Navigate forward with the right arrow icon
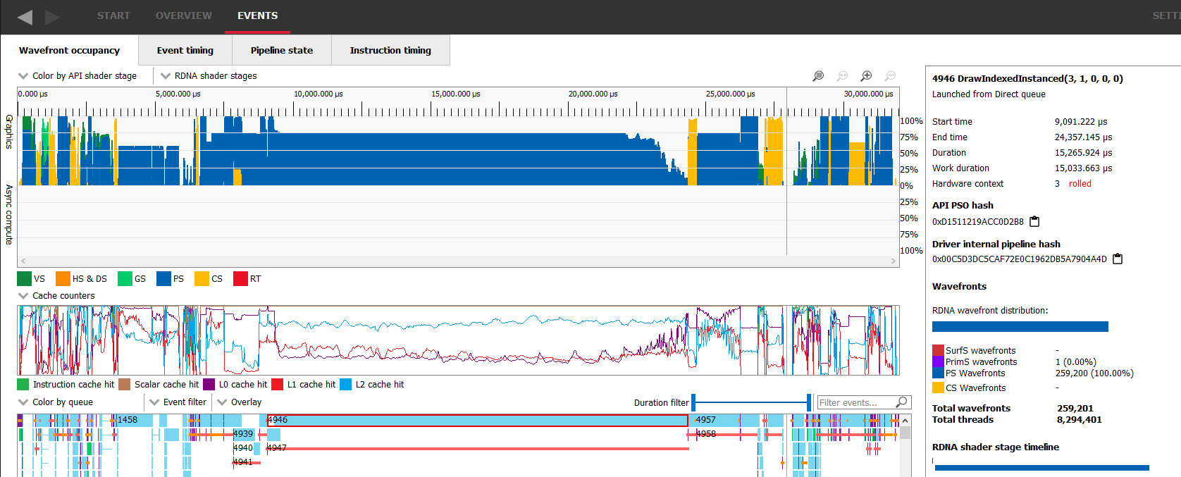The width and height of the screenshot is (1181, 477). click(53, 17)
